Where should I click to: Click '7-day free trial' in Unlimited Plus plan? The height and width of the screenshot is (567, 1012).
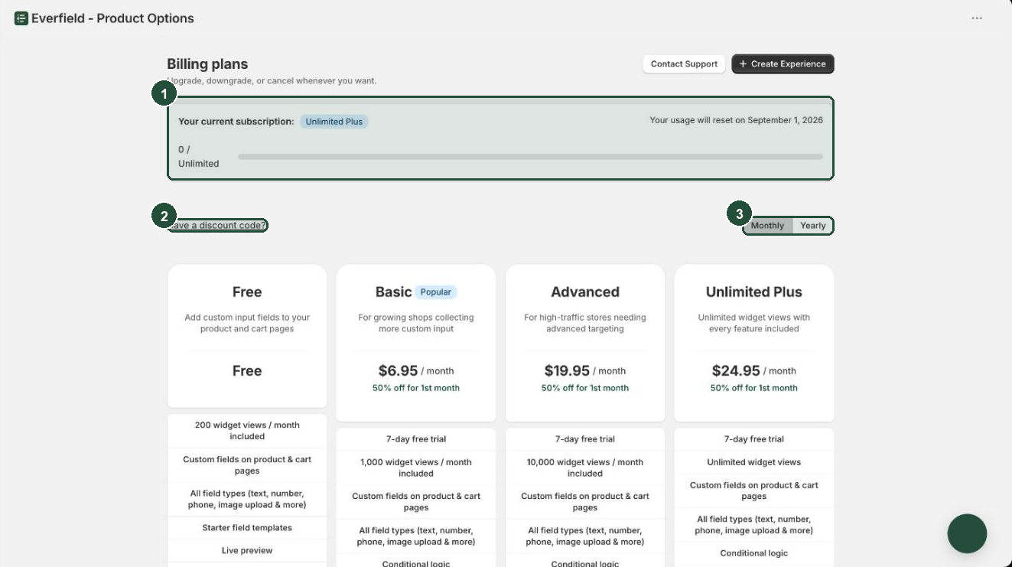coord(754,439)
